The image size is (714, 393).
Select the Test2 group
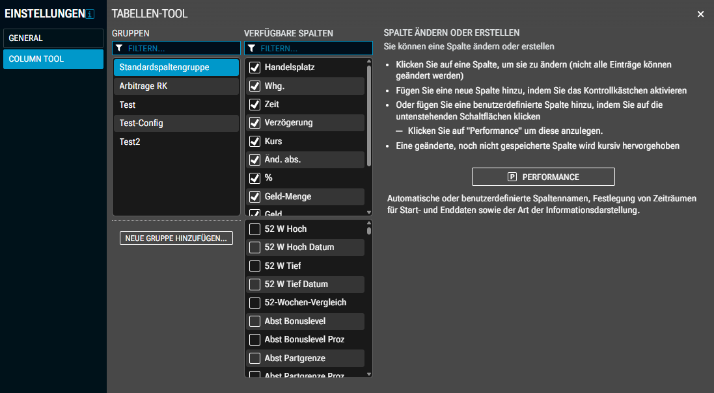176,142
